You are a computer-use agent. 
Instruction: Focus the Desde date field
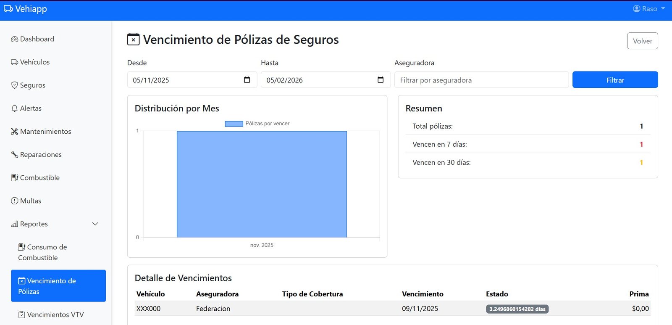point(192,80)
